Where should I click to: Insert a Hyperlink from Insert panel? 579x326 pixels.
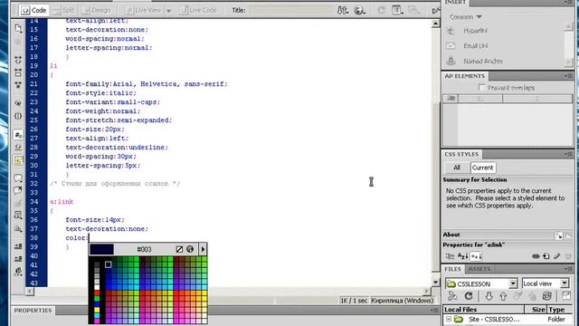pyautogui.click(x=468, y=31)
